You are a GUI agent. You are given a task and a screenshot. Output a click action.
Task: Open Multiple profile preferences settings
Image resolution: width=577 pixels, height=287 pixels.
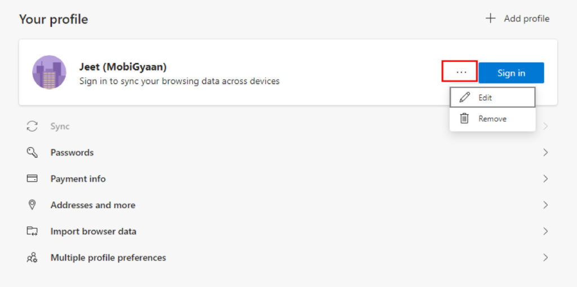(108, 258)
